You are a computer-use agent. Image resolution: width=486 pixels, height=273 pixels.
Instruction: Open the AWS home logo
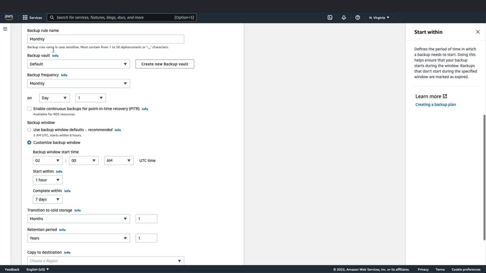(x=9, y=17)
